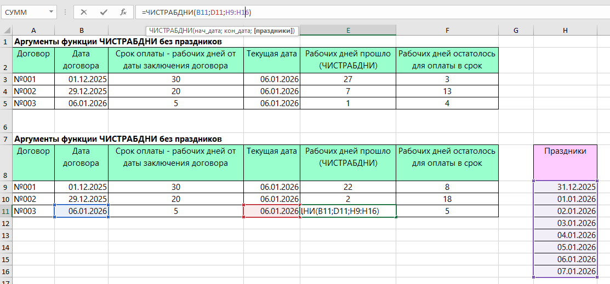Cancel the formula entry with the X icon
The width and height of the screenshot is (610, 284).
[x=84, y=12]
